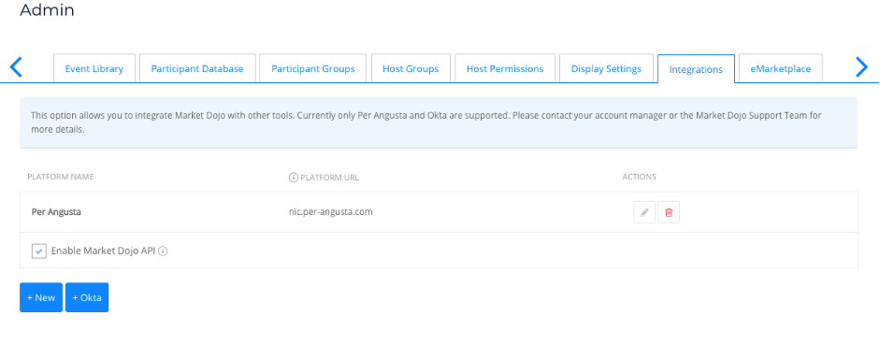The height and width of the screenshot is (344, 880).
Task: Open the Host Permissions tab
Action: click(505, 68)
